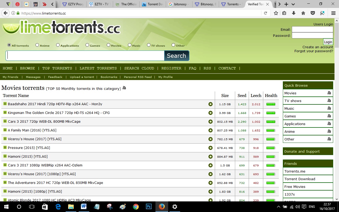
Task: Open the Firefox downloads arrow icon
Action: pyautogui.click(x=293, y=13)
